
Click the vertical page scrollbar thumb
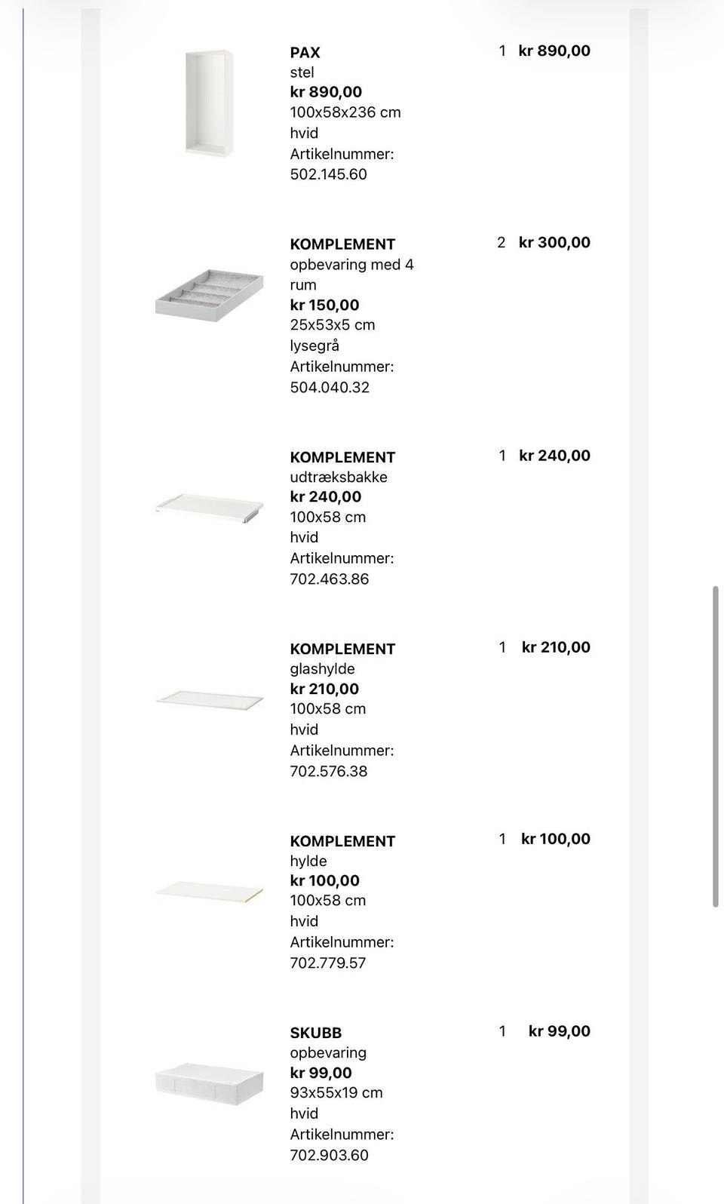715,746
